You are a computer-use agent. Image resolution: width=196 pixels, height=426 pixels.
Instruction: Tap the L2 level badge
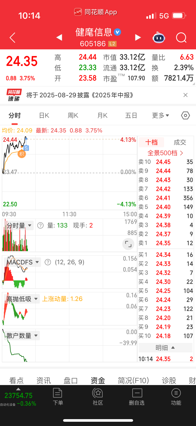[112, 44]
